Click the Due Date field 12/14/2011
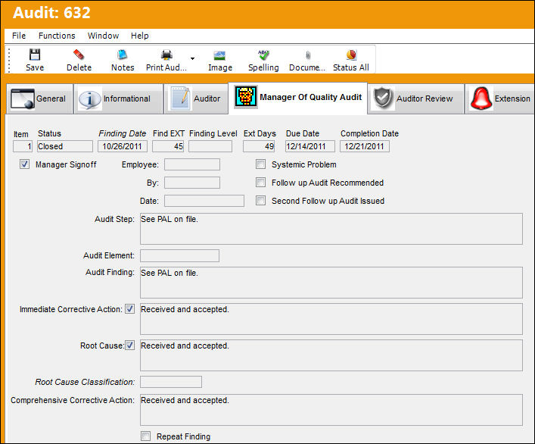The image size is (535, 444). coord(309,146)
